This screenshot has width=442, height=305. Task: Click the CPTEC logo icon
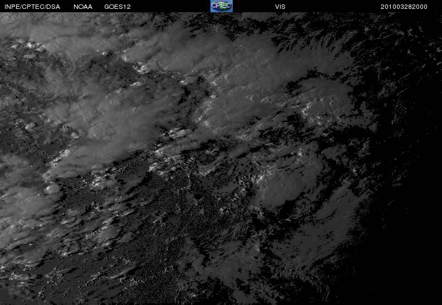click(x=222, y=6)
